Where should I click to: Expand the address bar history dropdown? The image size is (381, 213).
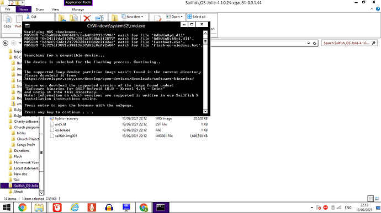click(309, 43)
